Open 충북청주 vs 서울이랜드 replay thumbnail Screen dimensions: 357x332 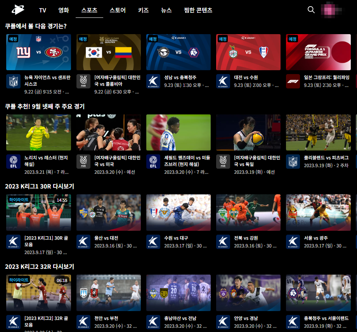(x=318, y=293)
